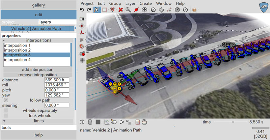Expand the tools panel
The width and height of the screenshot is (270, 140).
pyautogui.click(x=38, y=128)
